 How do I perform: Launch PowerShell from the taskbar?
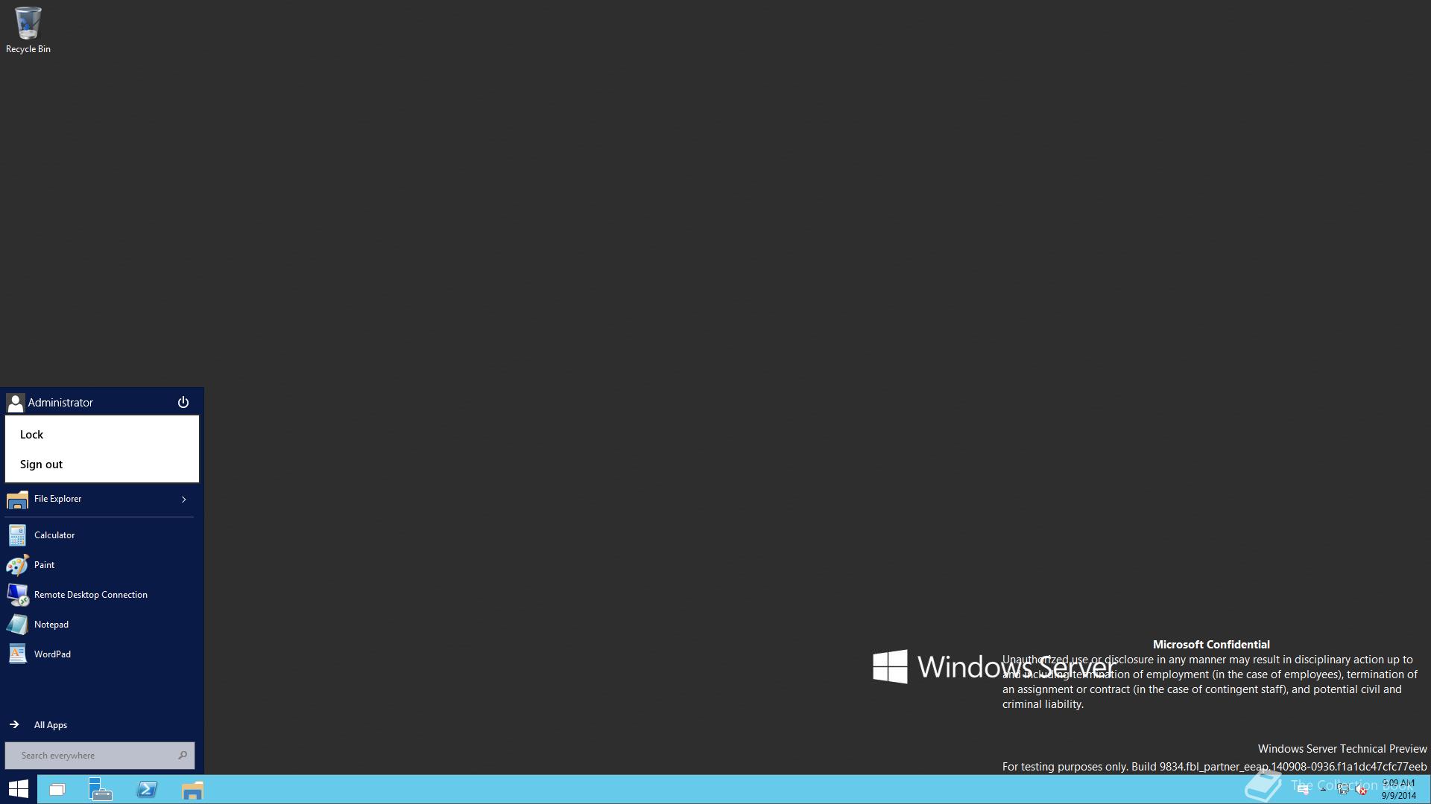tap(147, 789)
